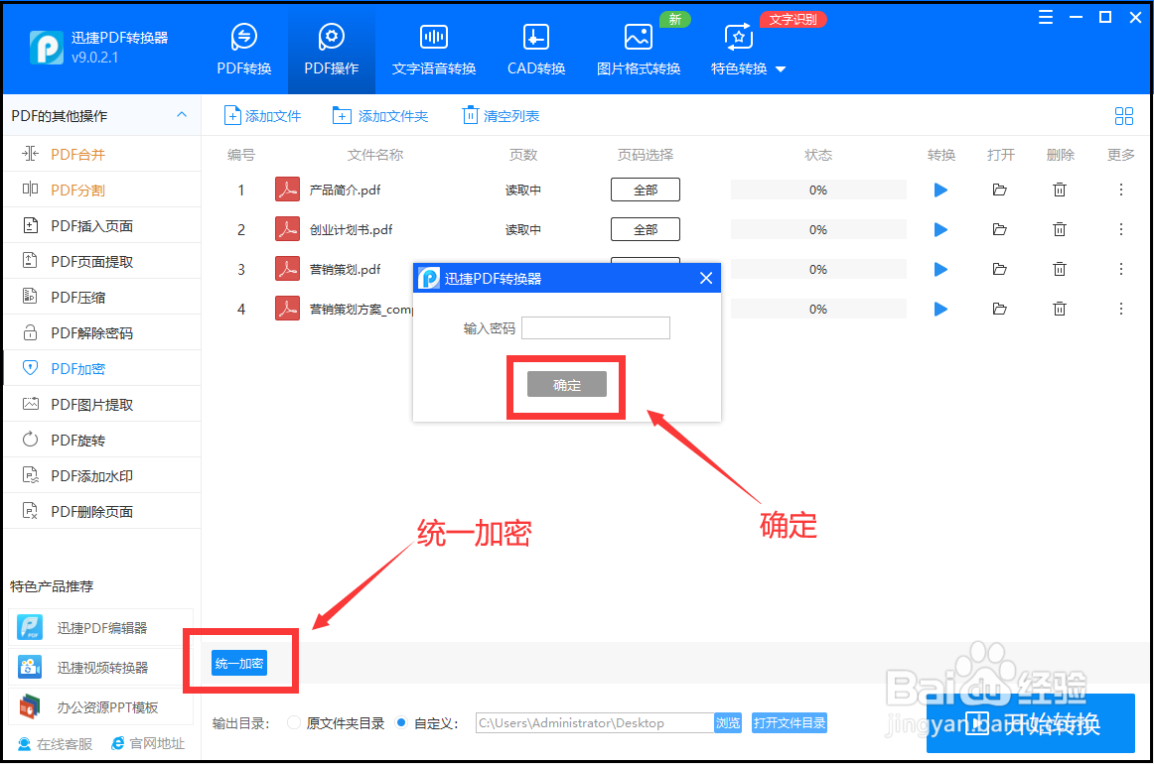Viewport: 1154px width, 764px height.
Task: Select PDF插入页面 in the sidebar
Action: 101,226
